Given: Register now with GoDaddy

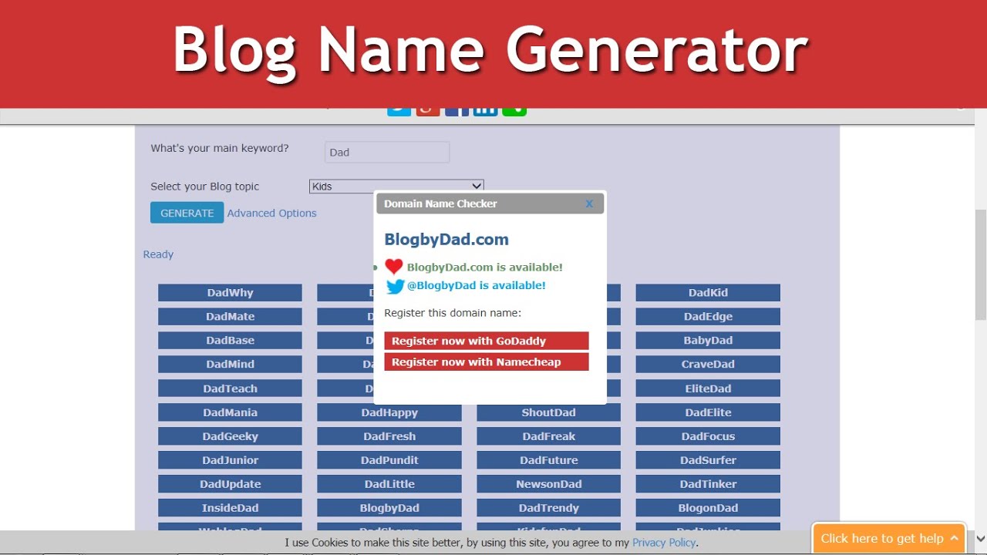Looking at the screenshot, I should pyautogui.click(x=487, y=341).
